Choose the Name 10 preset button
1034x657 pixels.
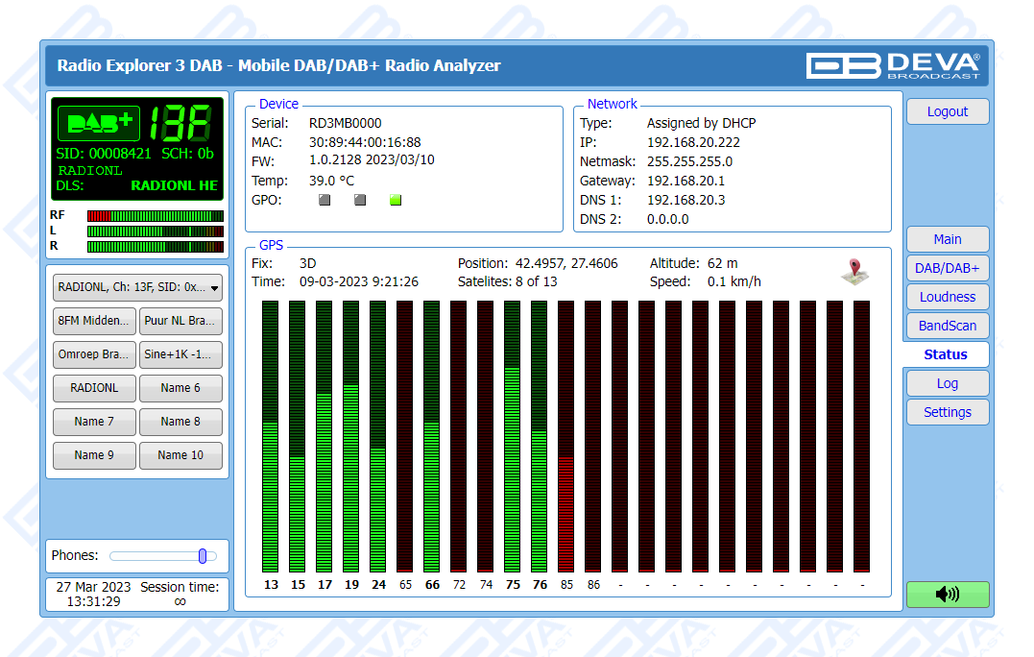point(180,455)
